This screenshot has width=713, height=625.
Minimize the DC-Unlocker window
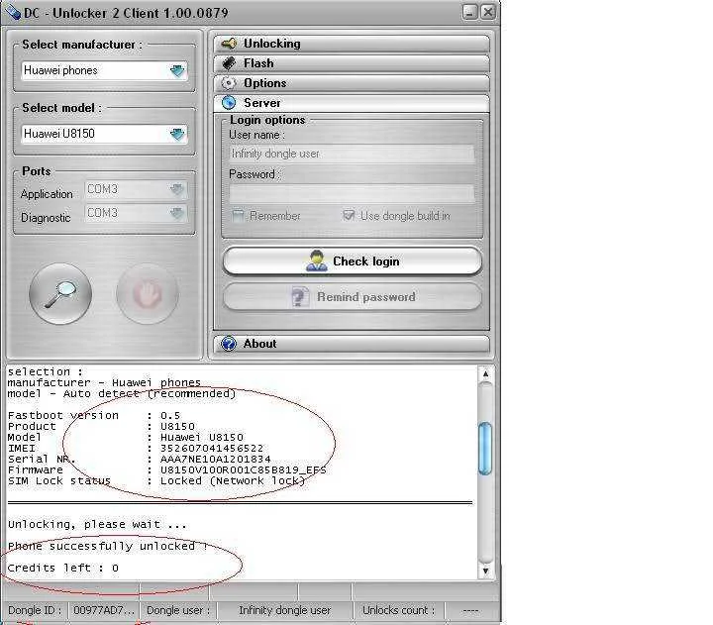(470, 12)
